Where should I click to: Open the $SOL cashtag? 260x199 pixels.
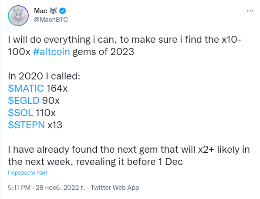[x=20, y=113]
